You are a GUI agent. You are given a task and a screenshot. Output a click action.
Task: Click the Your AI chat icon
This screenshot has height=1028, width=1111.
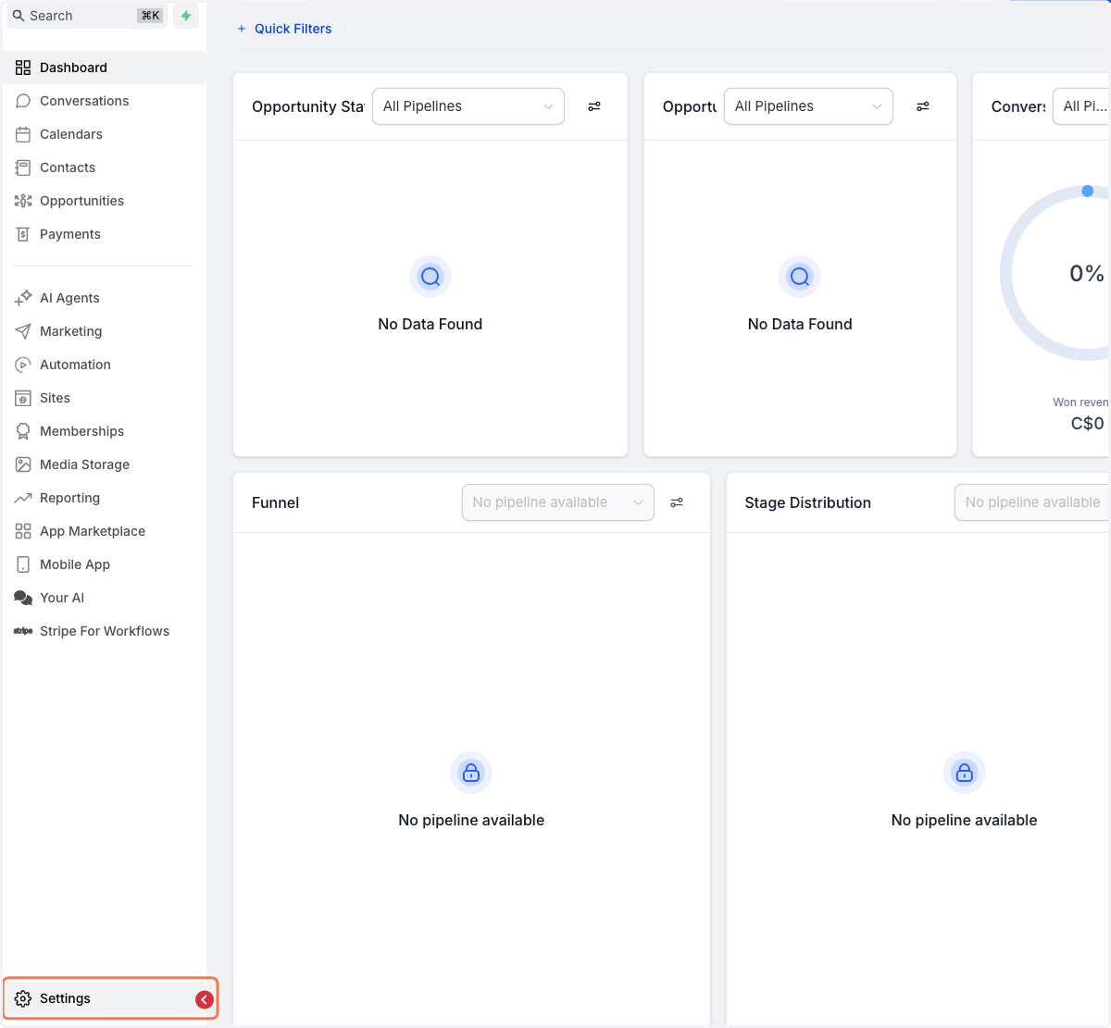(23, 598)
